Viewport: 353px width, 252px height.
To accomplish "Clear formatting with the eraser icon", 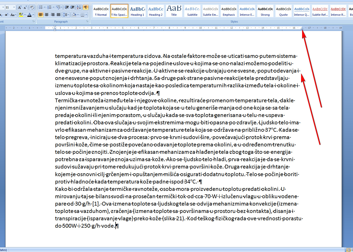I will pos(32,7).
